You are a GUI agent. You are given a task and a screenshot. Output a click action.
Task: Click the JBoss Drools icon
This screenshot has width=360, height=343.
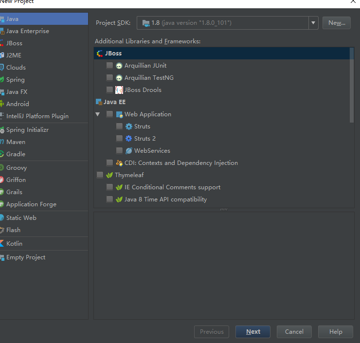click(119, 90)
